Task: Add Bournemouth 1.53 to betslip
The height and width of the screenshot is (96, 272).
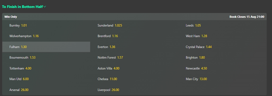Action: coord(46,58)
